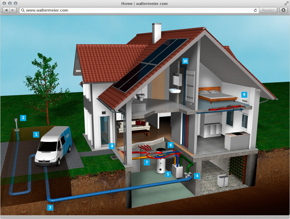Select hotspot marker 9 in the bedroom
290x219 pixels.
pos(244,95)
